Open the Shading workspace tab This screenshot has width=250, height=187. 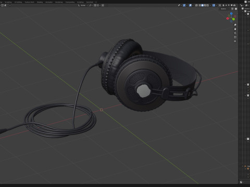40,2
